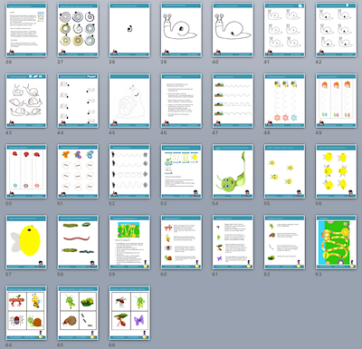
Task: Open page 47 wavy line tracing page
Action: pyautogui.click(x=233, y=101)
